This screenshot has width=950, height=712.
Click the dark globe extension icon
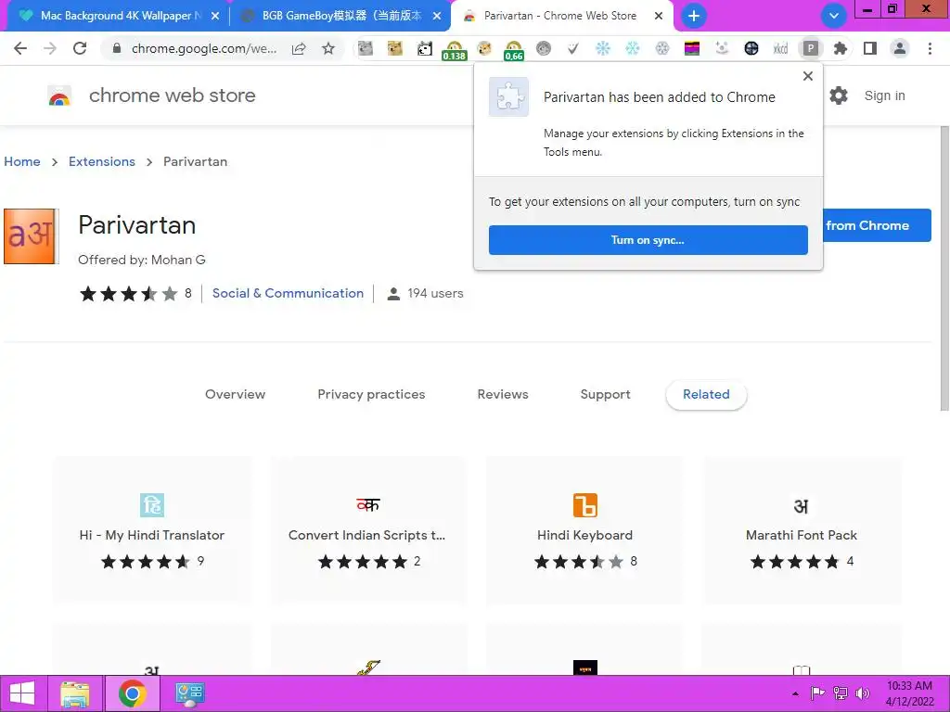(x=751, y=48)
